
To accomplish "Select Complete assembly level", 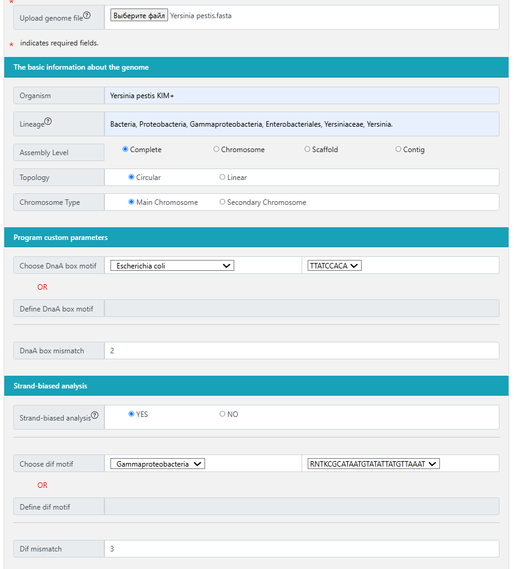I will [125, 149].
